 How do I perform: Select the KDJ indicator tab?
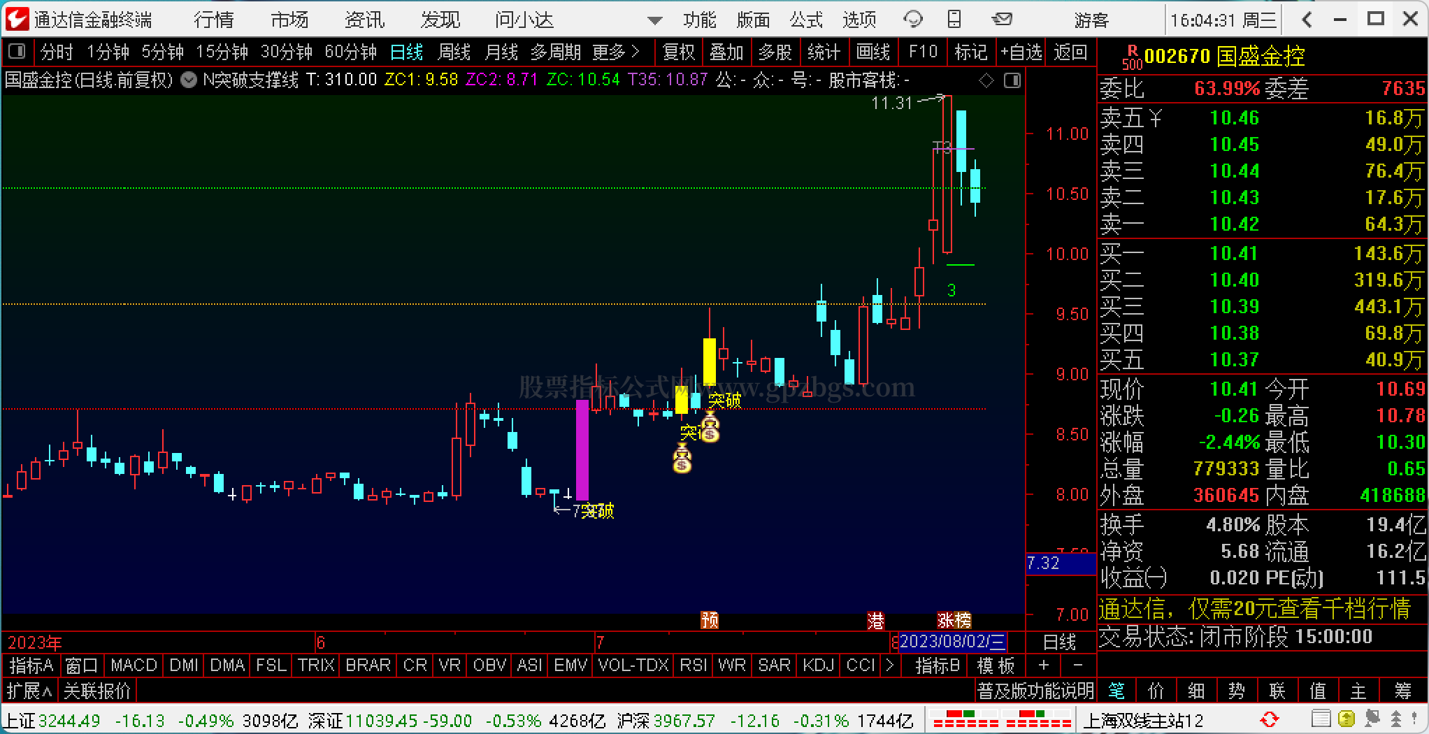pos(819,665)
